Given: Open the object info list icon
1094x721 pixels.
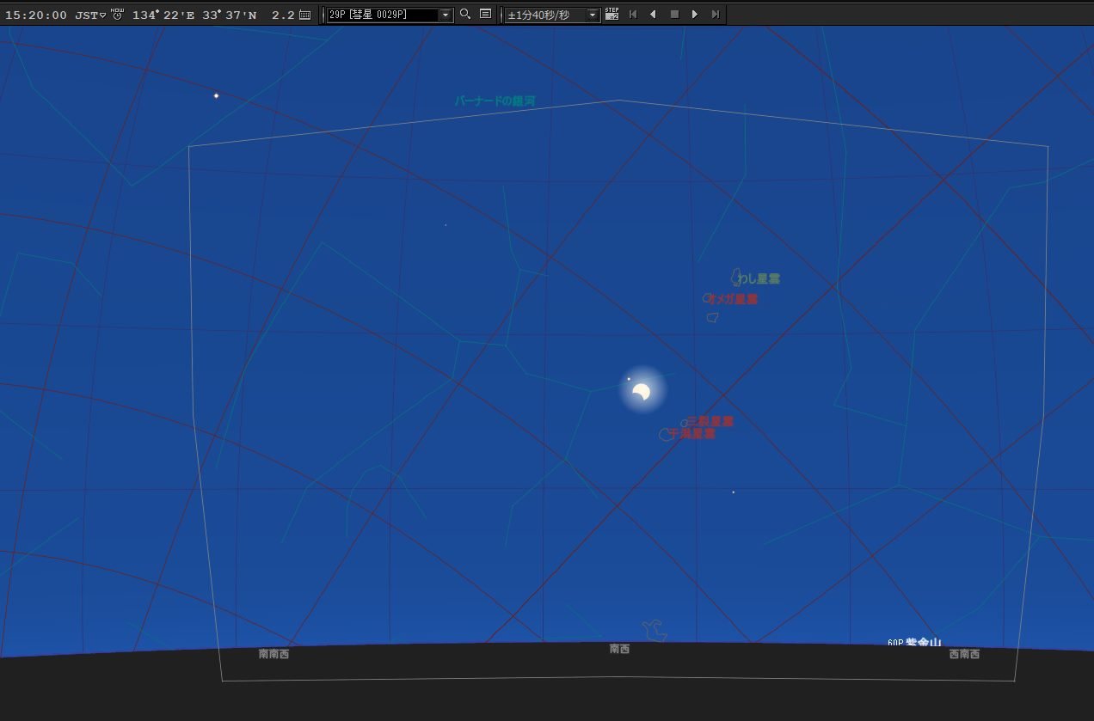Looking at the screenshot, I should click(x=485, y=14).
